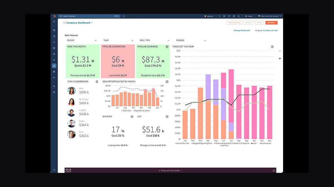Click inside the Search HubSpot field
The width and height of the screenshot is (334, 187).
pyautogui.click(x=89, y=16)
